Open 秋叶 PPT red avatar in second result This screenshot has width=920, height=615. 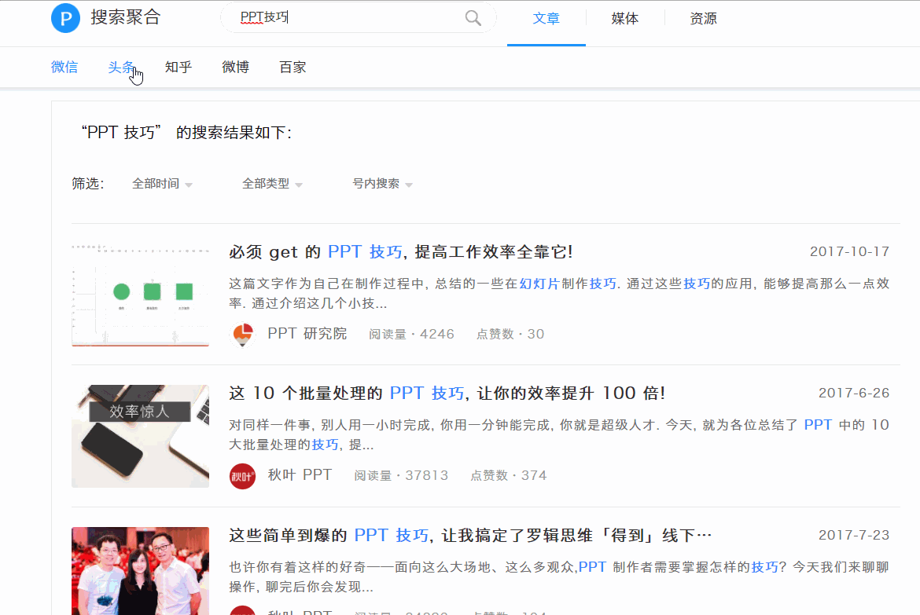[x=242, y=476]
